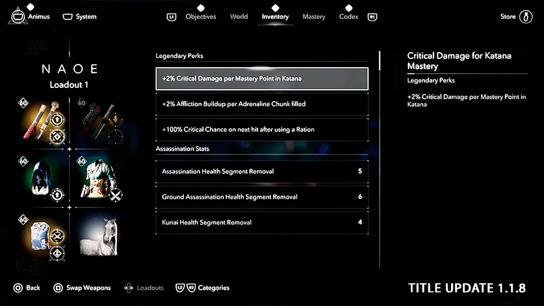Open the Store helix icon
Screen dimensions: 544x306
(x=526, y=17)
